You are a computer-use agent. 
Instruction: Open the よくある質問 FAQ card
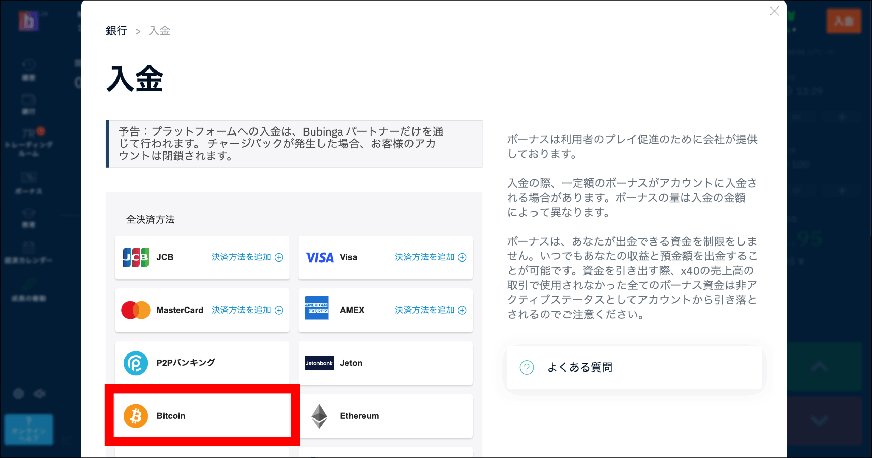(x=634, y=367)
